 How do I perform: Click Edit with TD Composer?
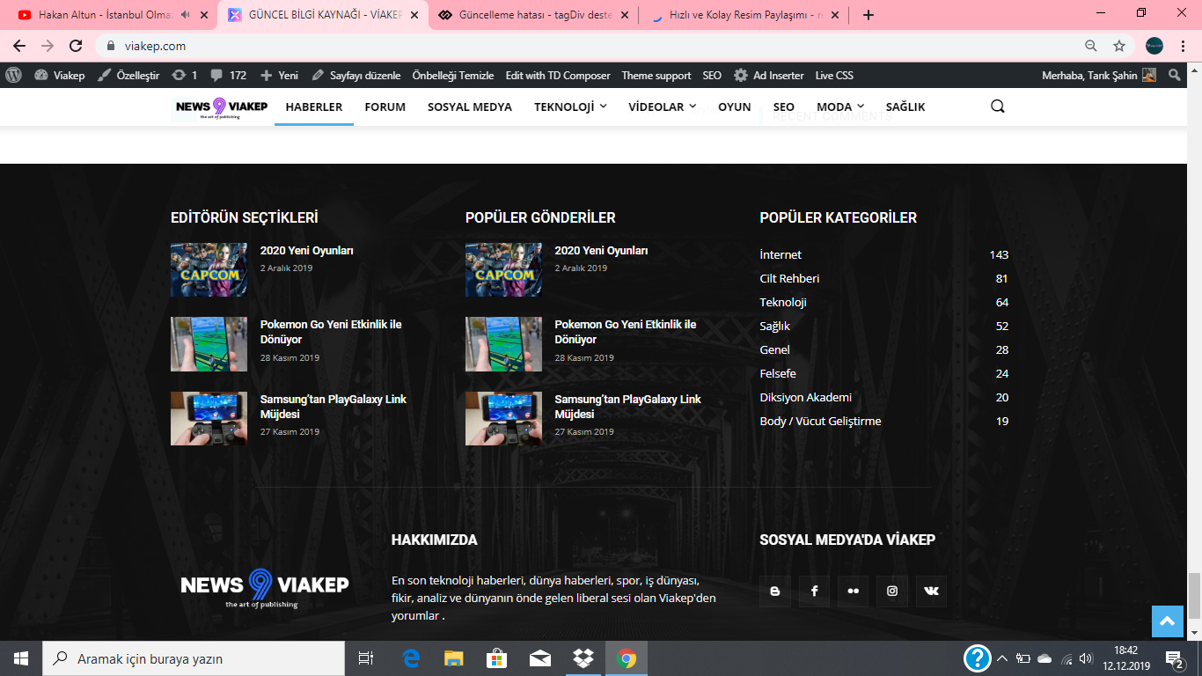coord(558,76)
